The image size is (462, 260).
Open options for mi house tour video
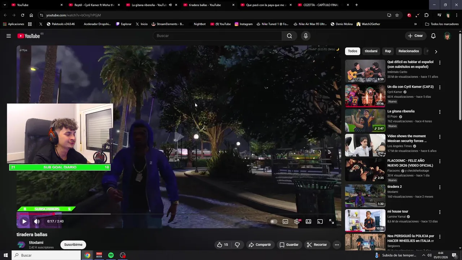click(x=440, y=212)
